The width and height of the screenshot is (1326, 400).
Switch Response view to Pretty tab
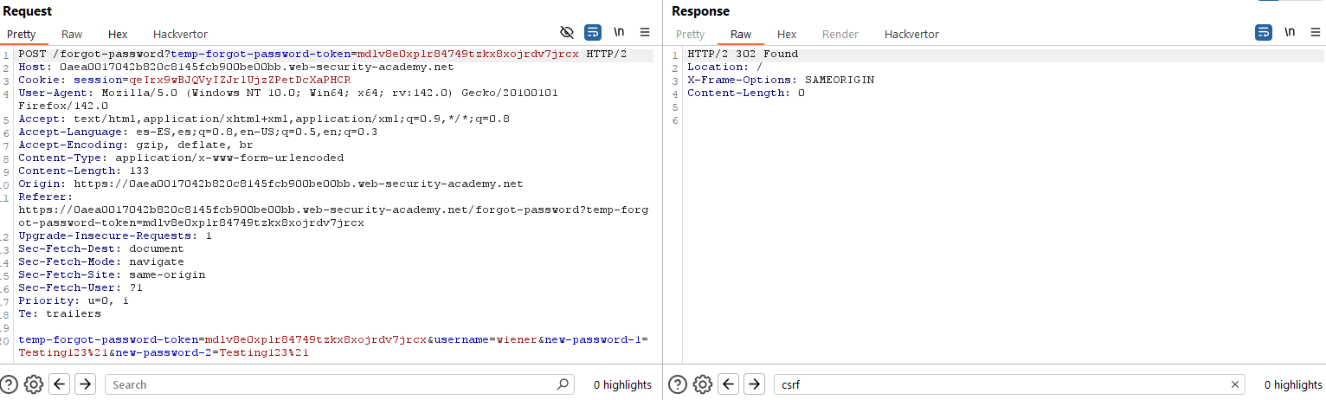(690, 35)
